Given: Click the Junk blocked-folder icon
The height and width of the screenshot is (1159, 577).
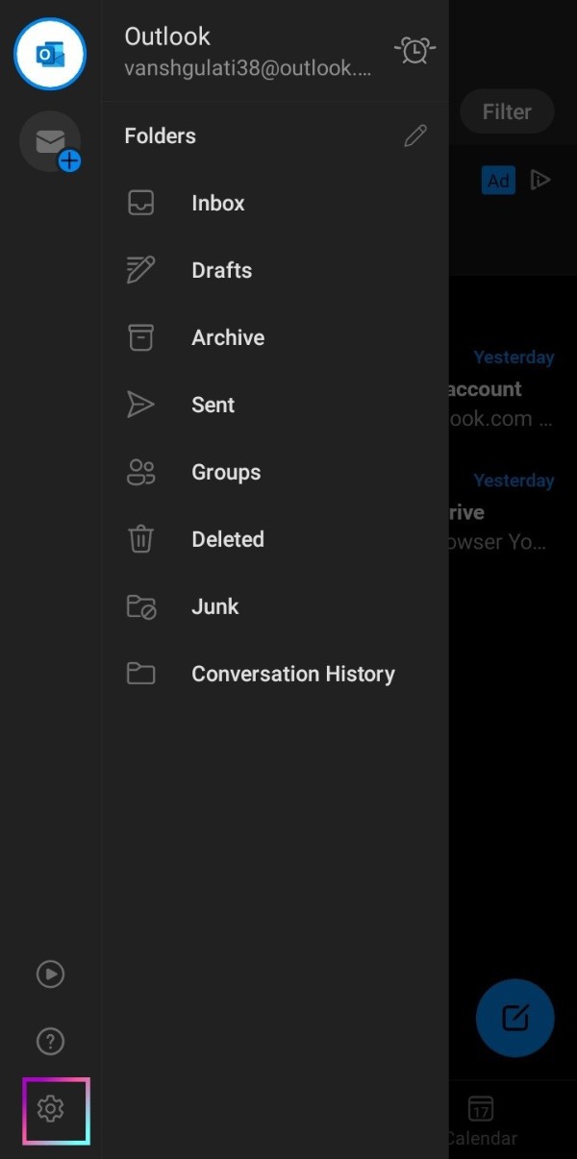Looking at the screenshot, I should (x=141, y=606).
